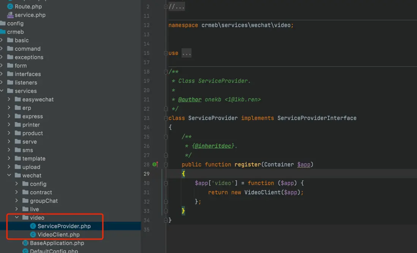
Task: Select the command folder icon
Action: (10, 48)
